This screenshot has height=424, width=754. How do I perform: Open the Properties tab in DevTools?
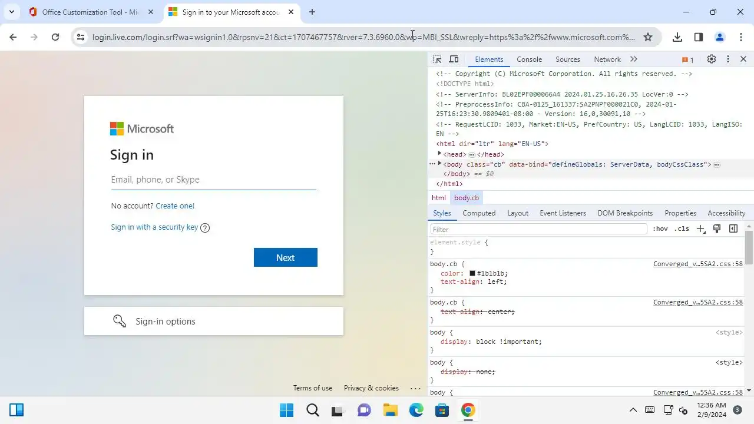680,213
